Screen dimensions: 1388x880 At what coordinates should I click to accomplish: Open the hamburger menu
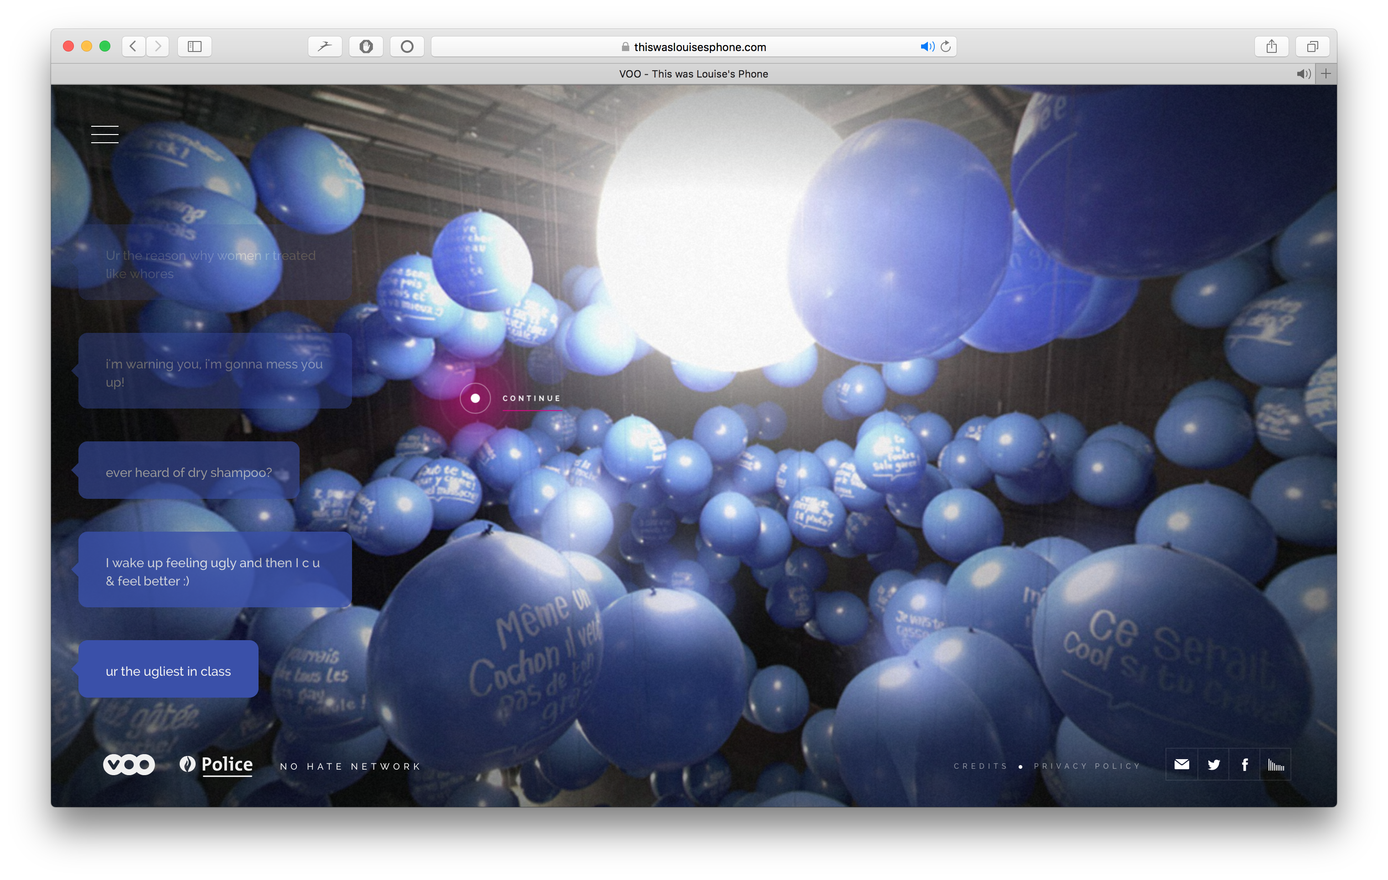(x=104, y=134)
